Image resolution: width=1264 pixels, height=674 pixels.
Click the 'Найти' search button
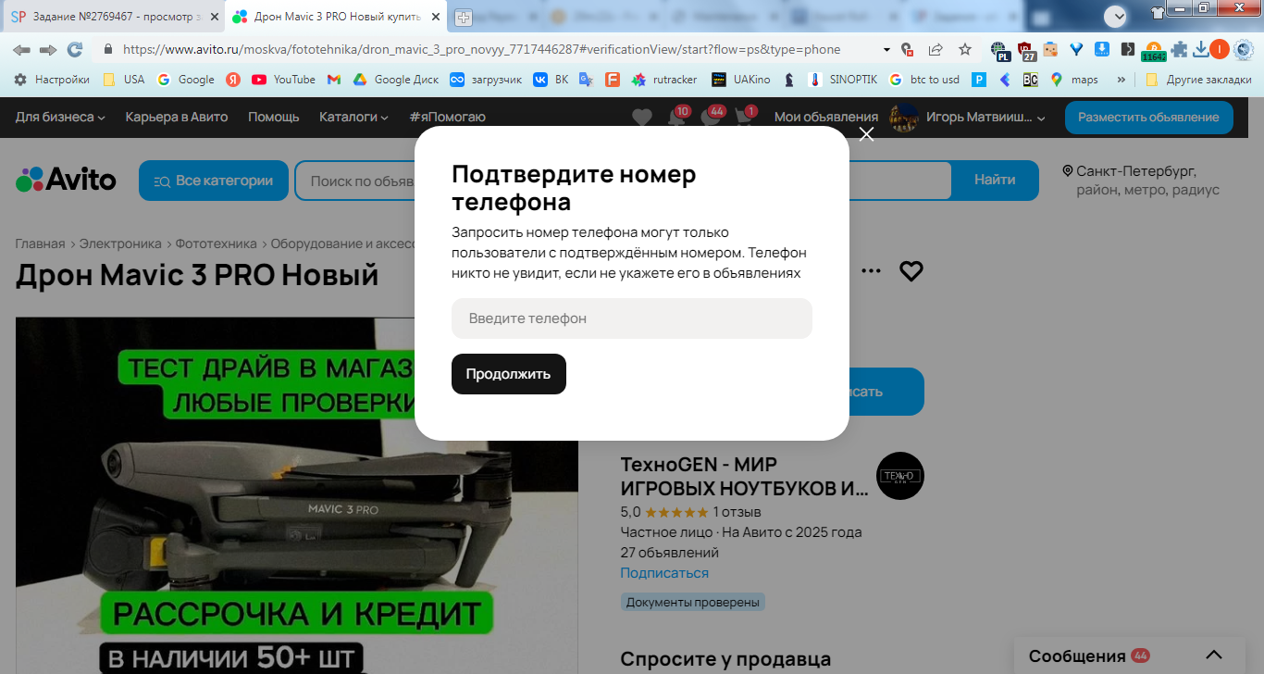[x=995, y=181]
